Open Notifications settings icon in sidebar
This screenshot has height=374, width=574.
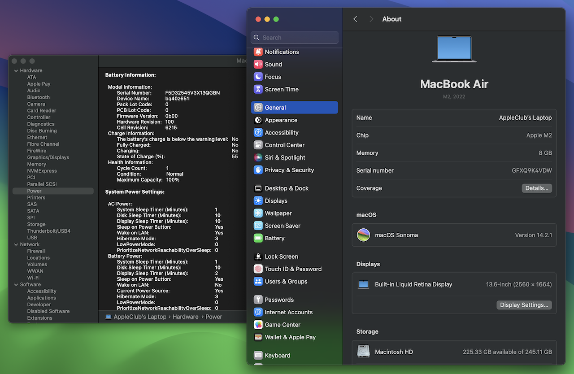(x=258, y=52)
